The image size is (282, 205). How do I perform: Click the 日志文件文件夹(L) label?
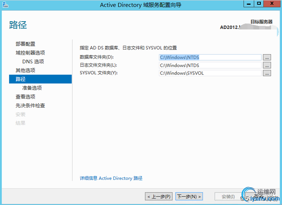[98, 65]
